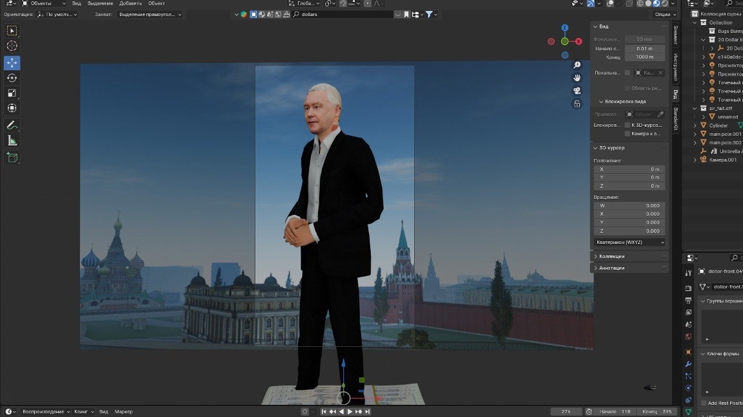Select the Transform tool
The height and width of the screenshot is (417, 743).
pos(12,108)
